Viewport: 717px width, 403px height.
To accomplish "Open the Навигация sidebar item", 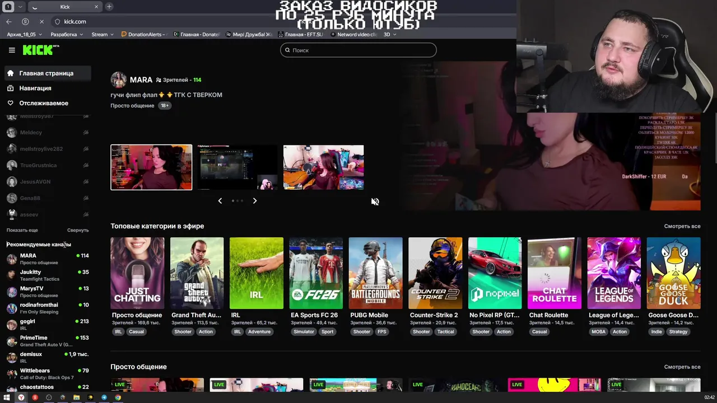I will pyautogui.click(x=48, y=88).
